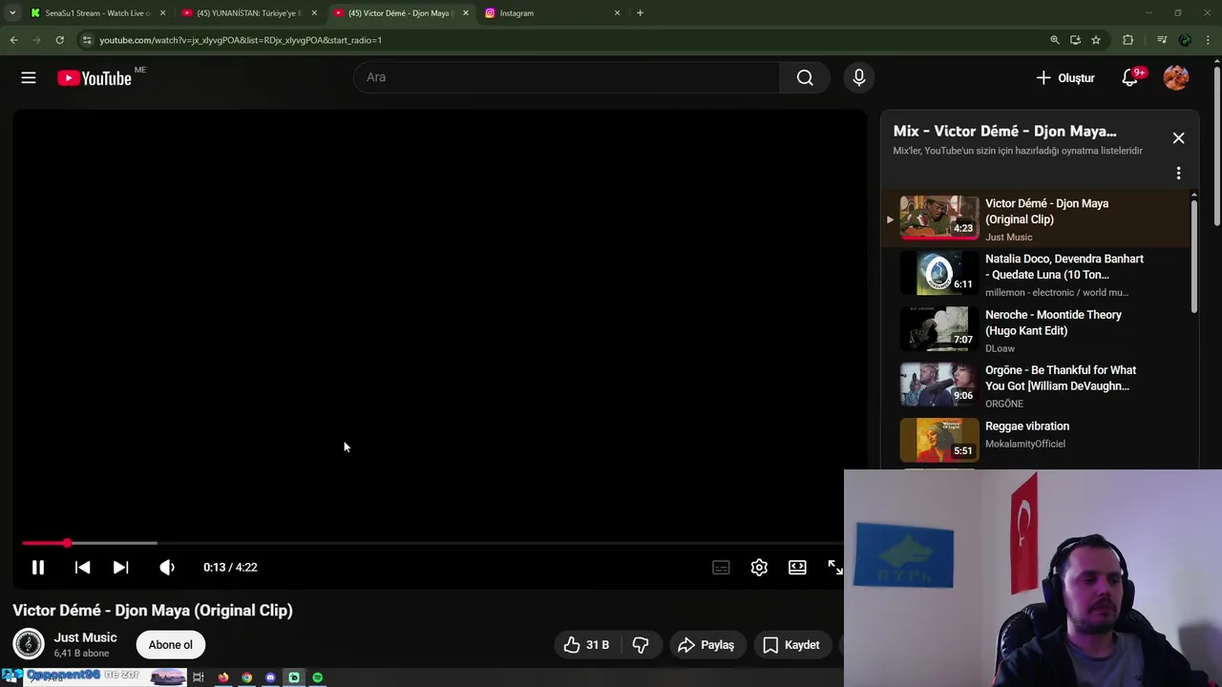Open browser extensions puzzle icon

1128,40
